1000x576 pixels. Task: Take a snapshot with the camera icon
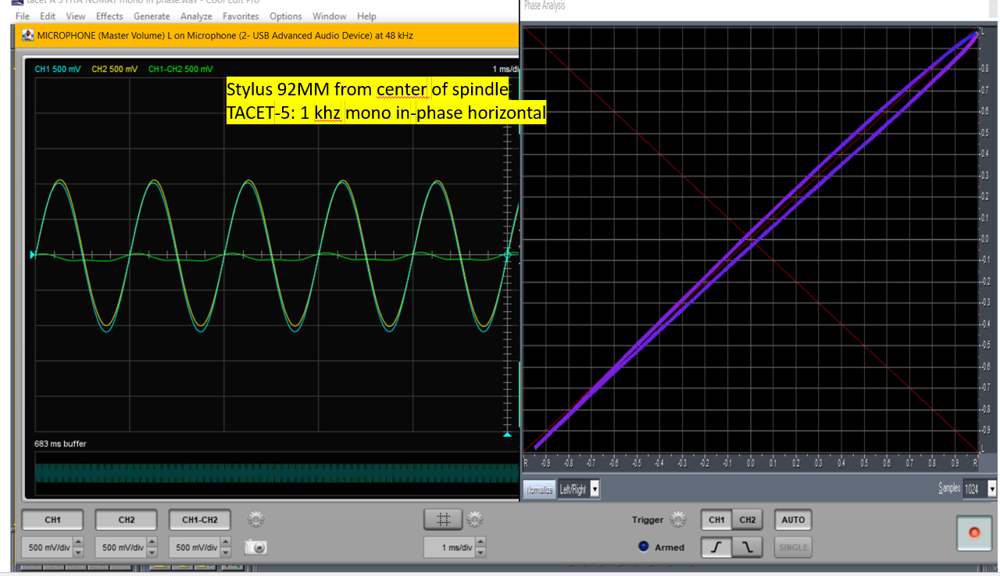point(256,547)
